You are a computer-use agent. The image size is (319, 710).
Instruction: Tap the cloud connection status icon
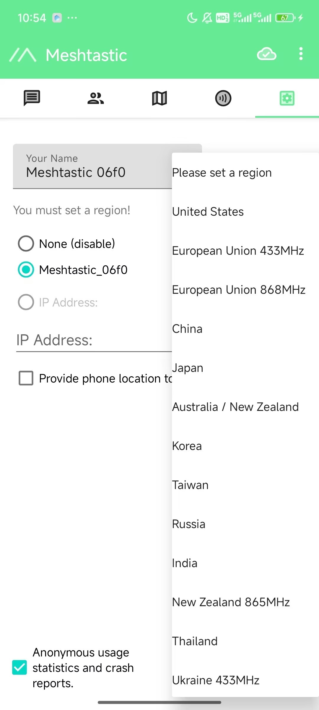[267, 54]
